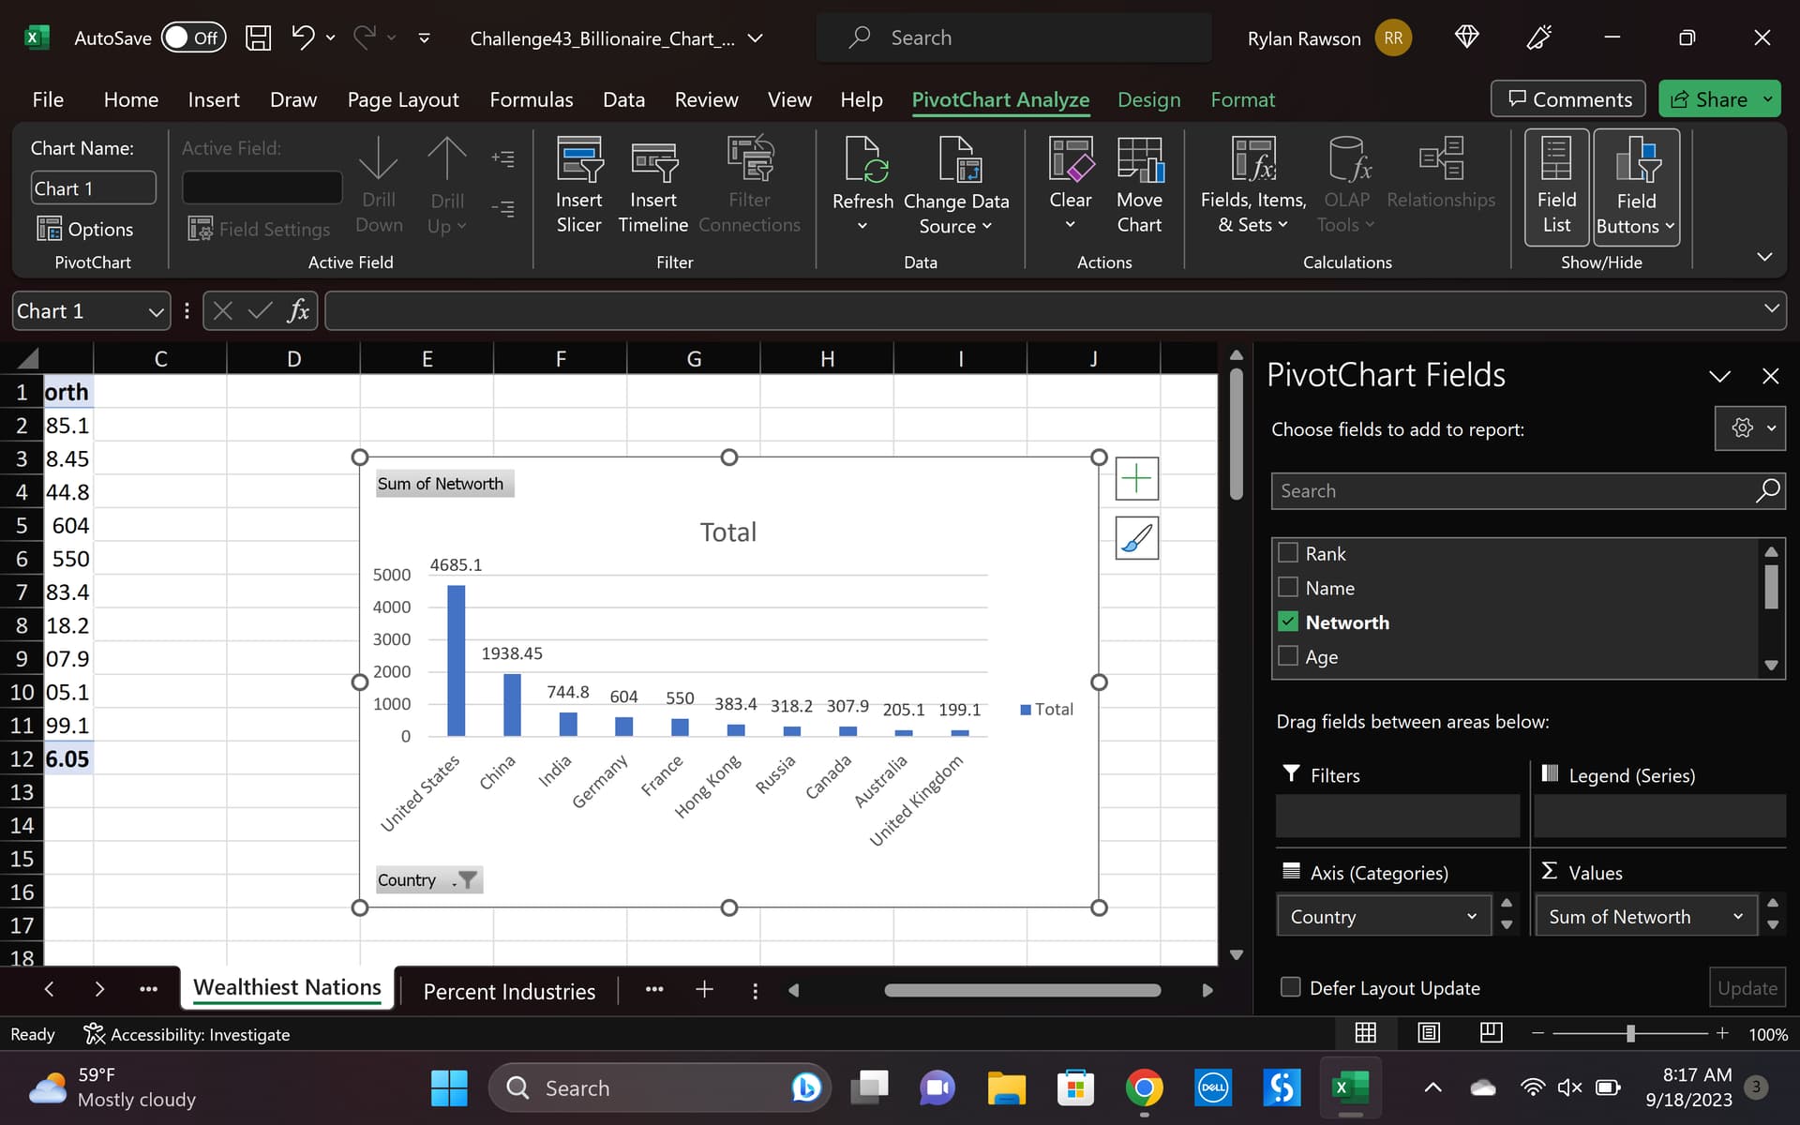Open Chart Styles paintbrush button
The width and height of the screenshot is (1800, 1125).
point(1136,538)
